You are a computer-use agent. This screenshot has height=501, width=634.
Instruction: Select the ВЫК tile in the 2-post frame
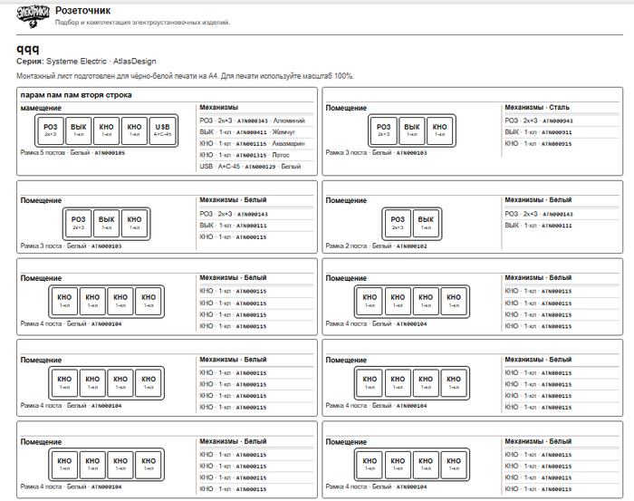click(x=426, y=223)
